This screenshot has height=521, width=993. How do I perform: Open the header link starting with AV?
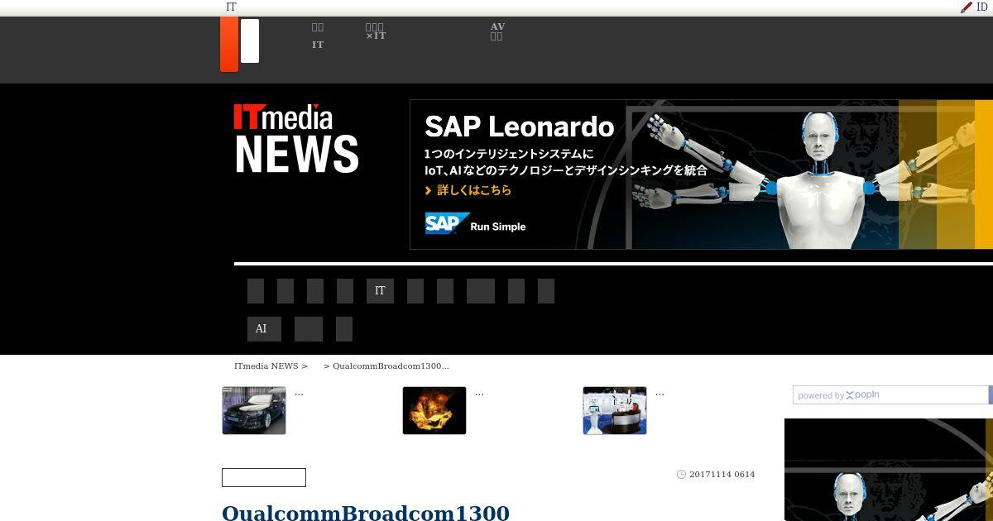(x=497, y=31)
